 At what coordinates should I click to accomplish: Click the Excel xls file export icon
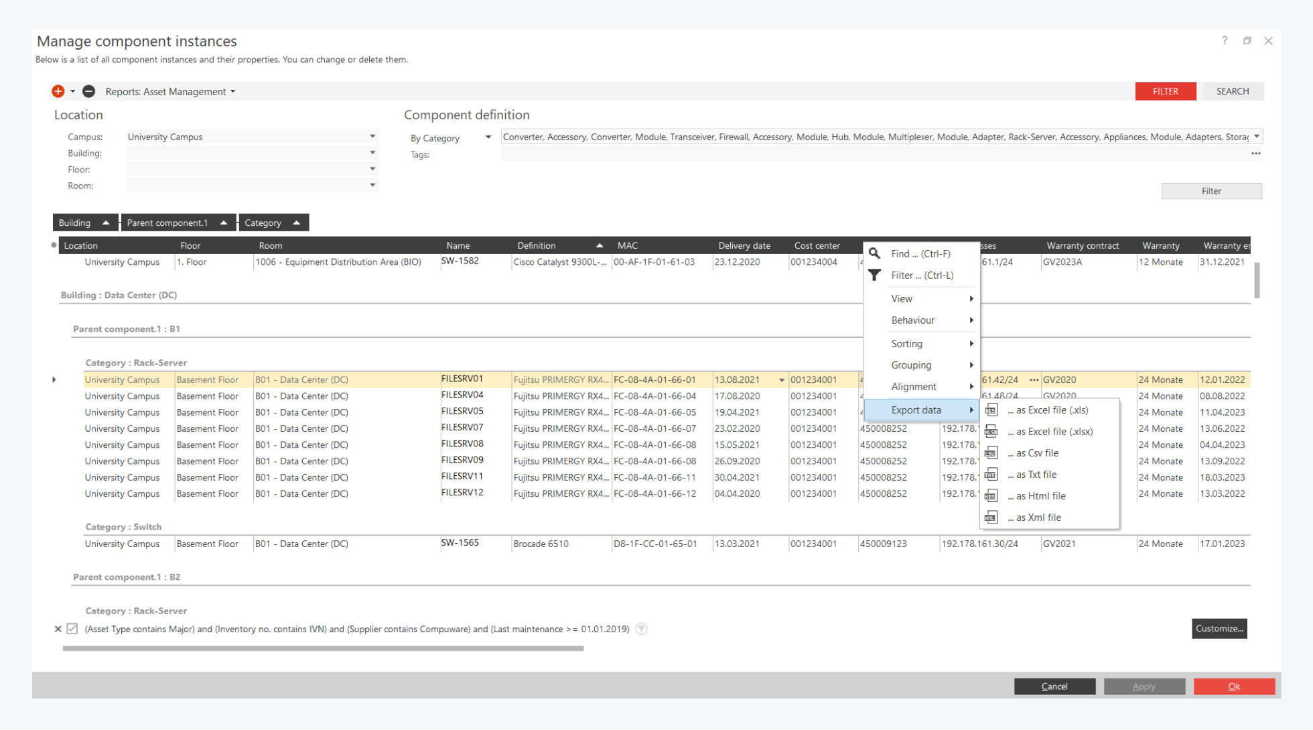pos(991,410)
